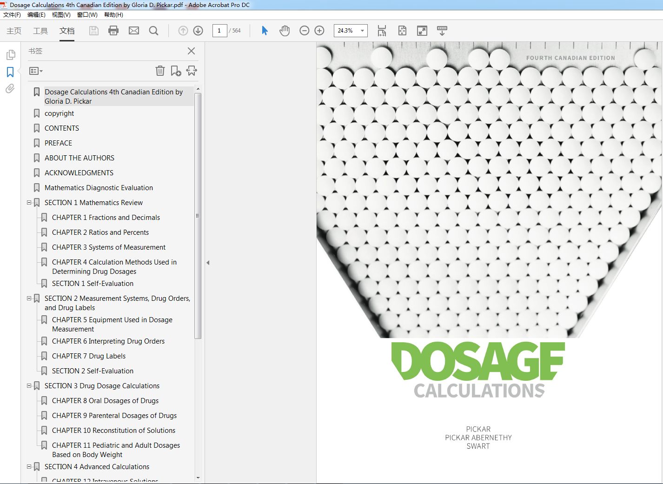The width and height of the screenshot is (663, 484).
Task: Open CHAPTER 6 Interpreting Drug Orders
Action: [x=108, y=341]
